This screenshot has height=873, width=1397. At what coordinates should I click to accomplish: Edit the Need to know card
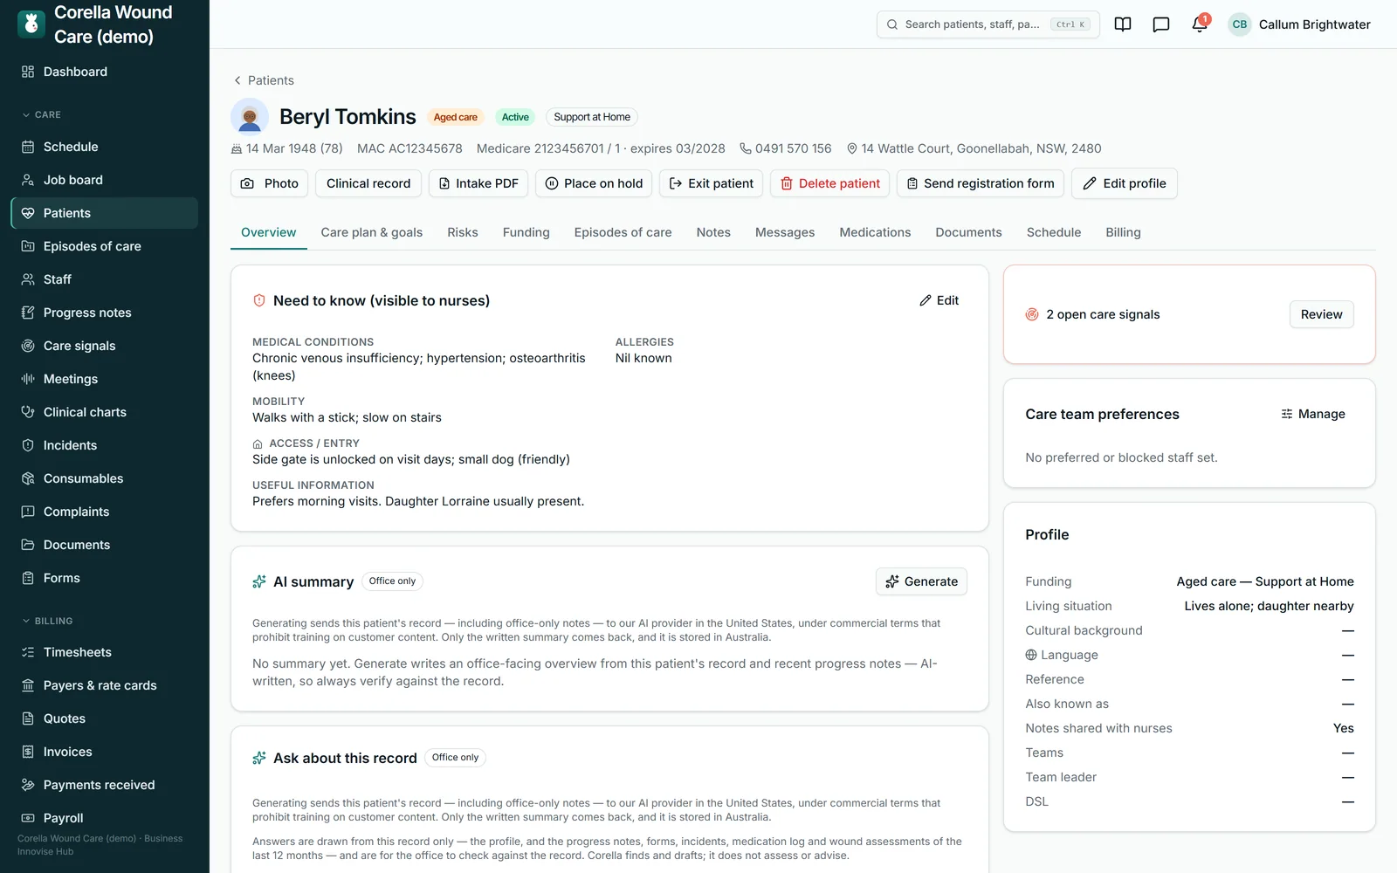(x=939, y=300)
